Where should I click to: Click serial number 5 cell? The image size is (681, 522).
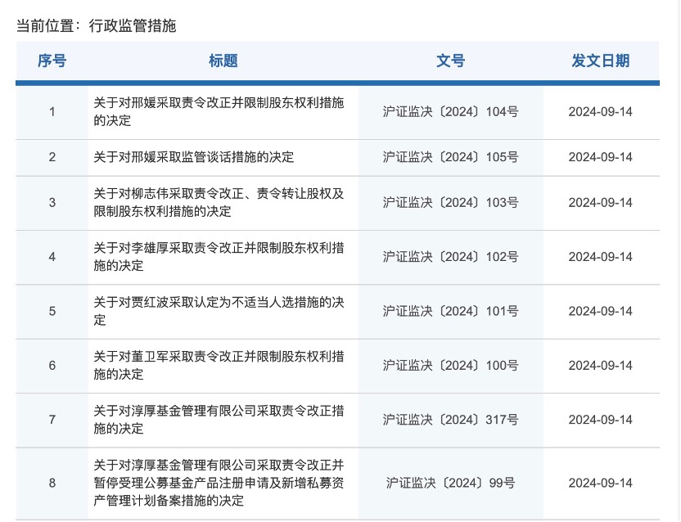(52, 312)
